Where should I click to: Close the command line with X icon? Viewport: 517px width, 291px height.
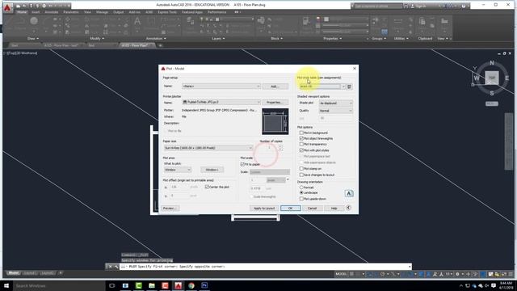pos(110,266)
